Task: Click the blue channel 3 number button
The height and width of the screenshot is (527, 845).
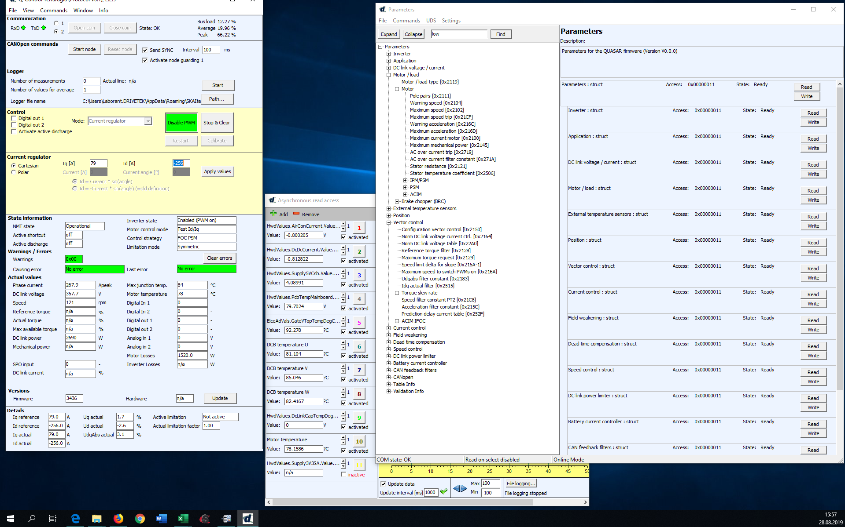Action: click(359, 275)
